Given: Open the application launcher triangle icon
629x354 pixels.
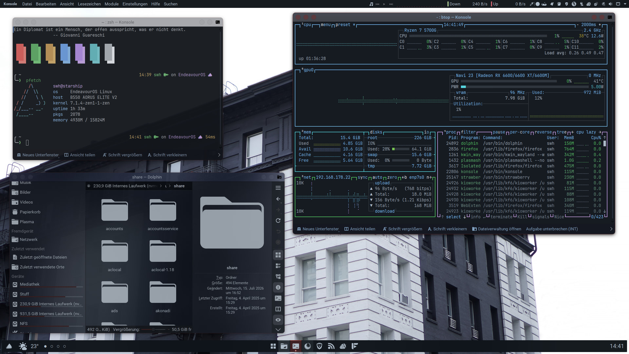Looking at the screenshot, I should click(9, 346).
